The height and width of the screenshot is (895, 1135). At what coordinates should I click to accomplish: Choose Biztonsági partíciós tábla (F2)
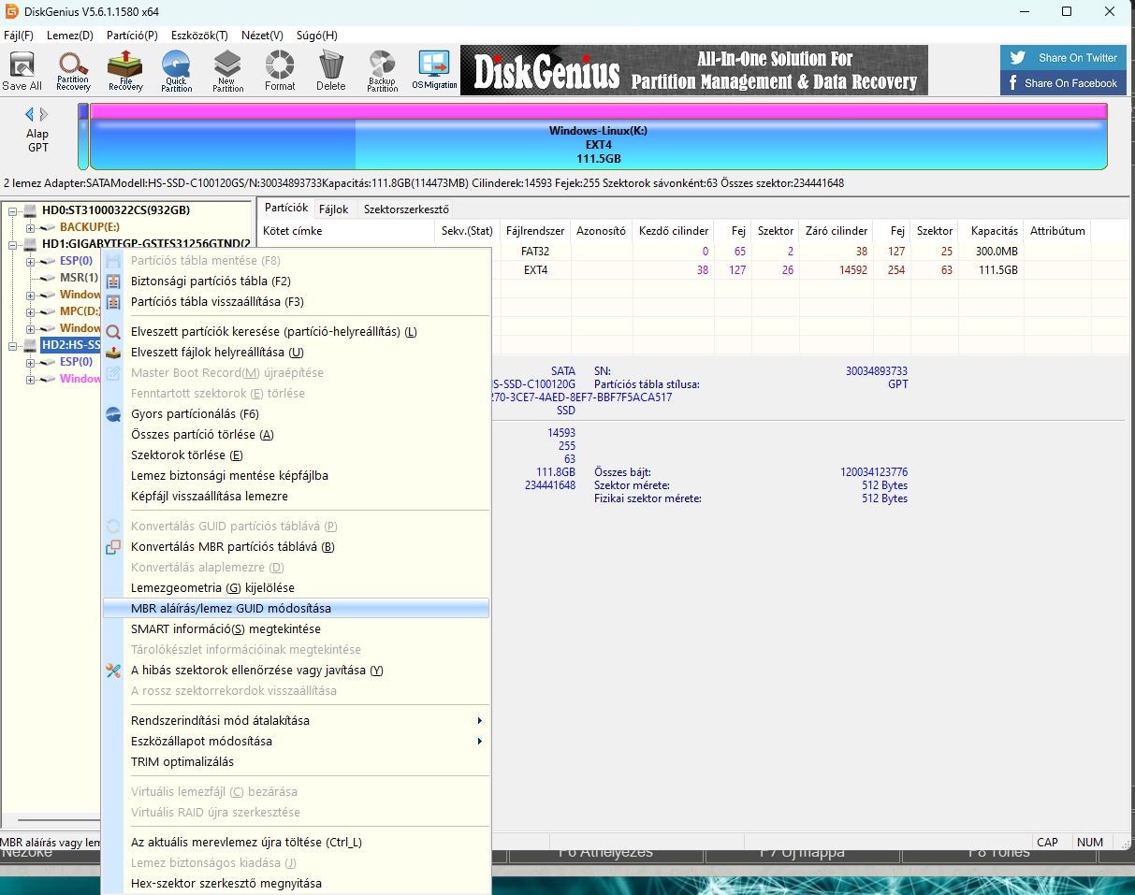(x=296, y=281)
